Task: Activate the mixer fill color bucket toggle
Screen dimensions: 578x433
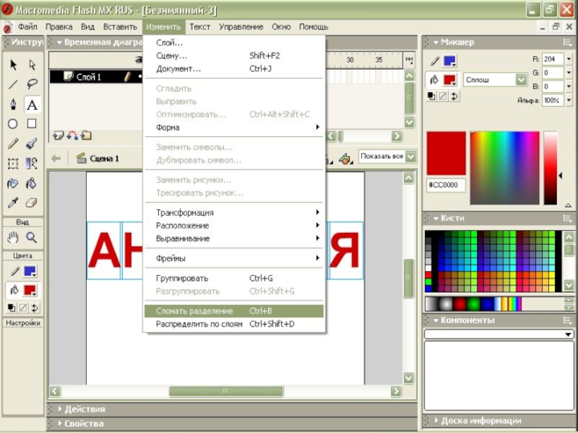Action: click(x=435, y=79)
